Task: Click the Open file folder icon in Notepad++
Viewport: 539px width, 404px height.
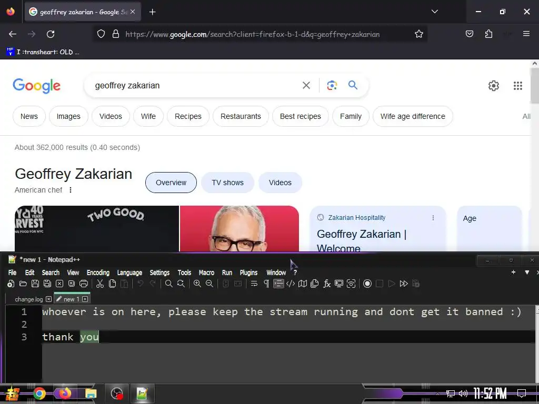Action: pyautogui.click(x=23, y=284)
